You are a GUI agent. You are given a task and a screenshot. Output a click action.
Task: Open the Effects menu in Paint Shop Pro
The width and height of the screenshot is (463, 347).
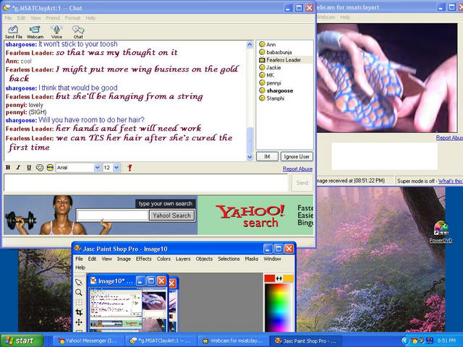(143, 259)
